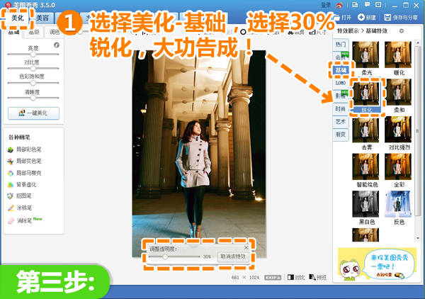Screen dimensions: 425x299
Task: Click the 来投美图秀秀一票吧 vote banner
Action: [x=378, y=264]
